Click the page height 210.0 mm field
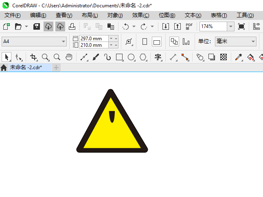 pyautogui.click(x=94, y=45)
